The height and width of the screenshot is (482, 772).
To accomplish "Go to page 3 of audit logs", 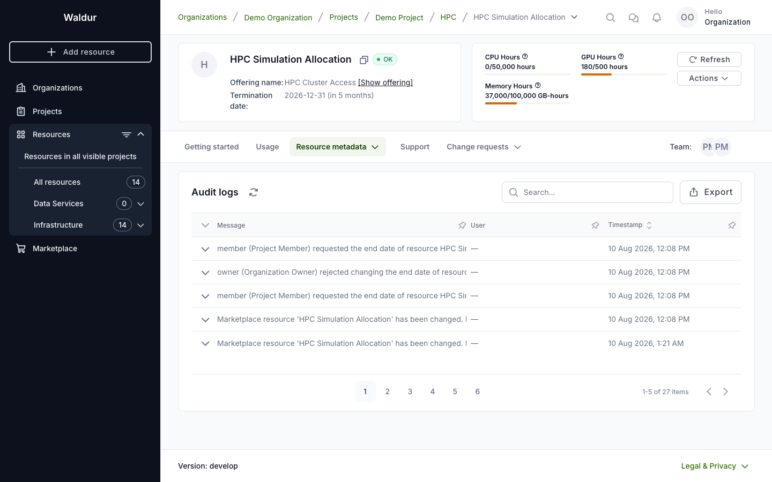I will 410,391.
